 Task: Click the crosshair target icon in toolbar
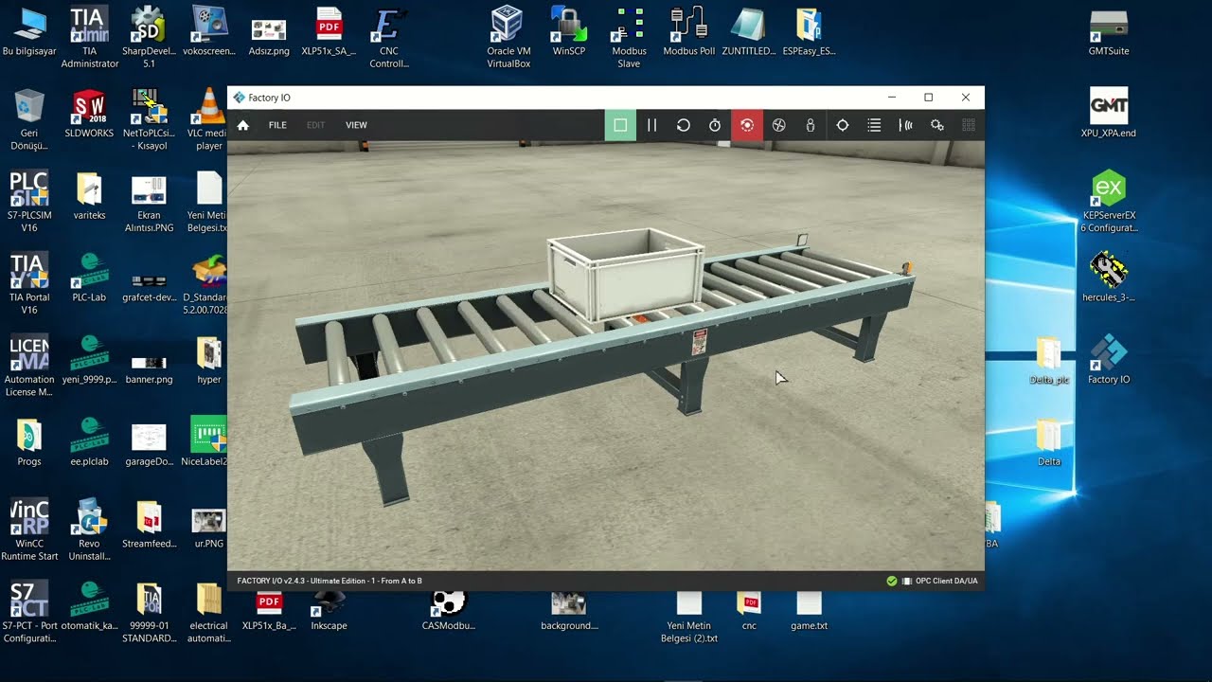pyautogui.click(x=843, y=125)
